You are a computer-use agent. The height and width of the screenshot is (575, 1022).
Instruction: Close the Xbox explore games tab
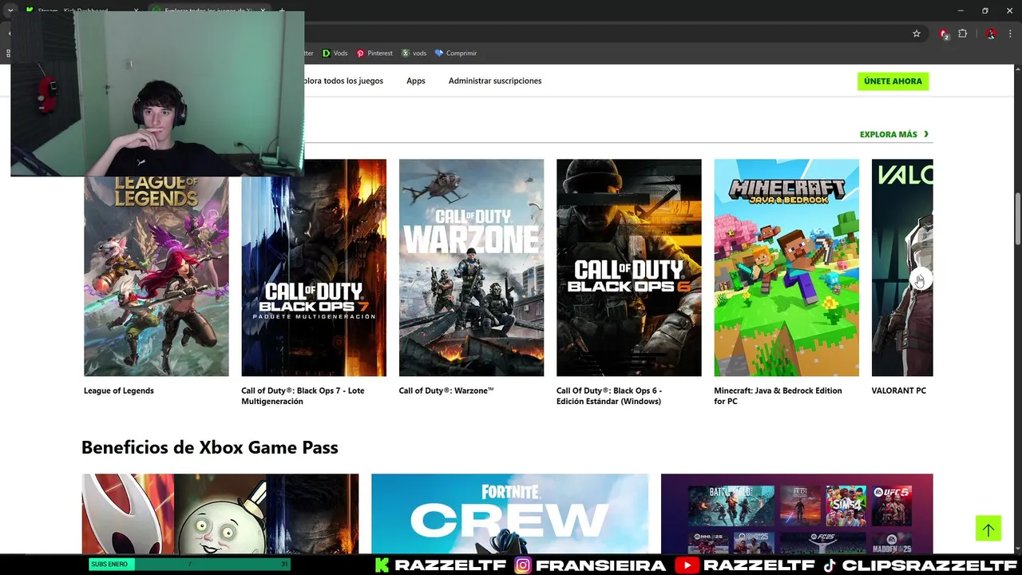(x=263, y=10)
